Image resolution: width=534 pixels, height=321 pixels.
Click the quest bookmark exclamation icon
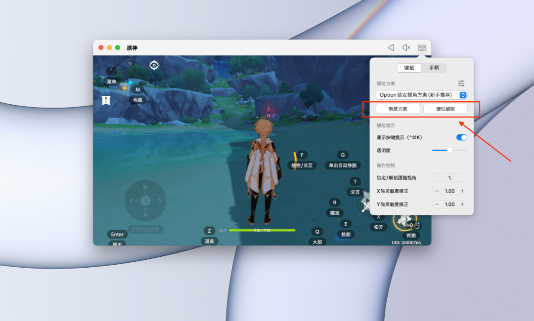click(x=106, y=100)
